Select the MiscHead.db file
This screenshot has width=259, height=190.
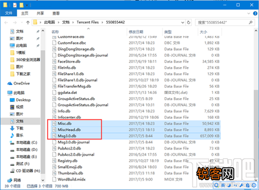(69, 130)
